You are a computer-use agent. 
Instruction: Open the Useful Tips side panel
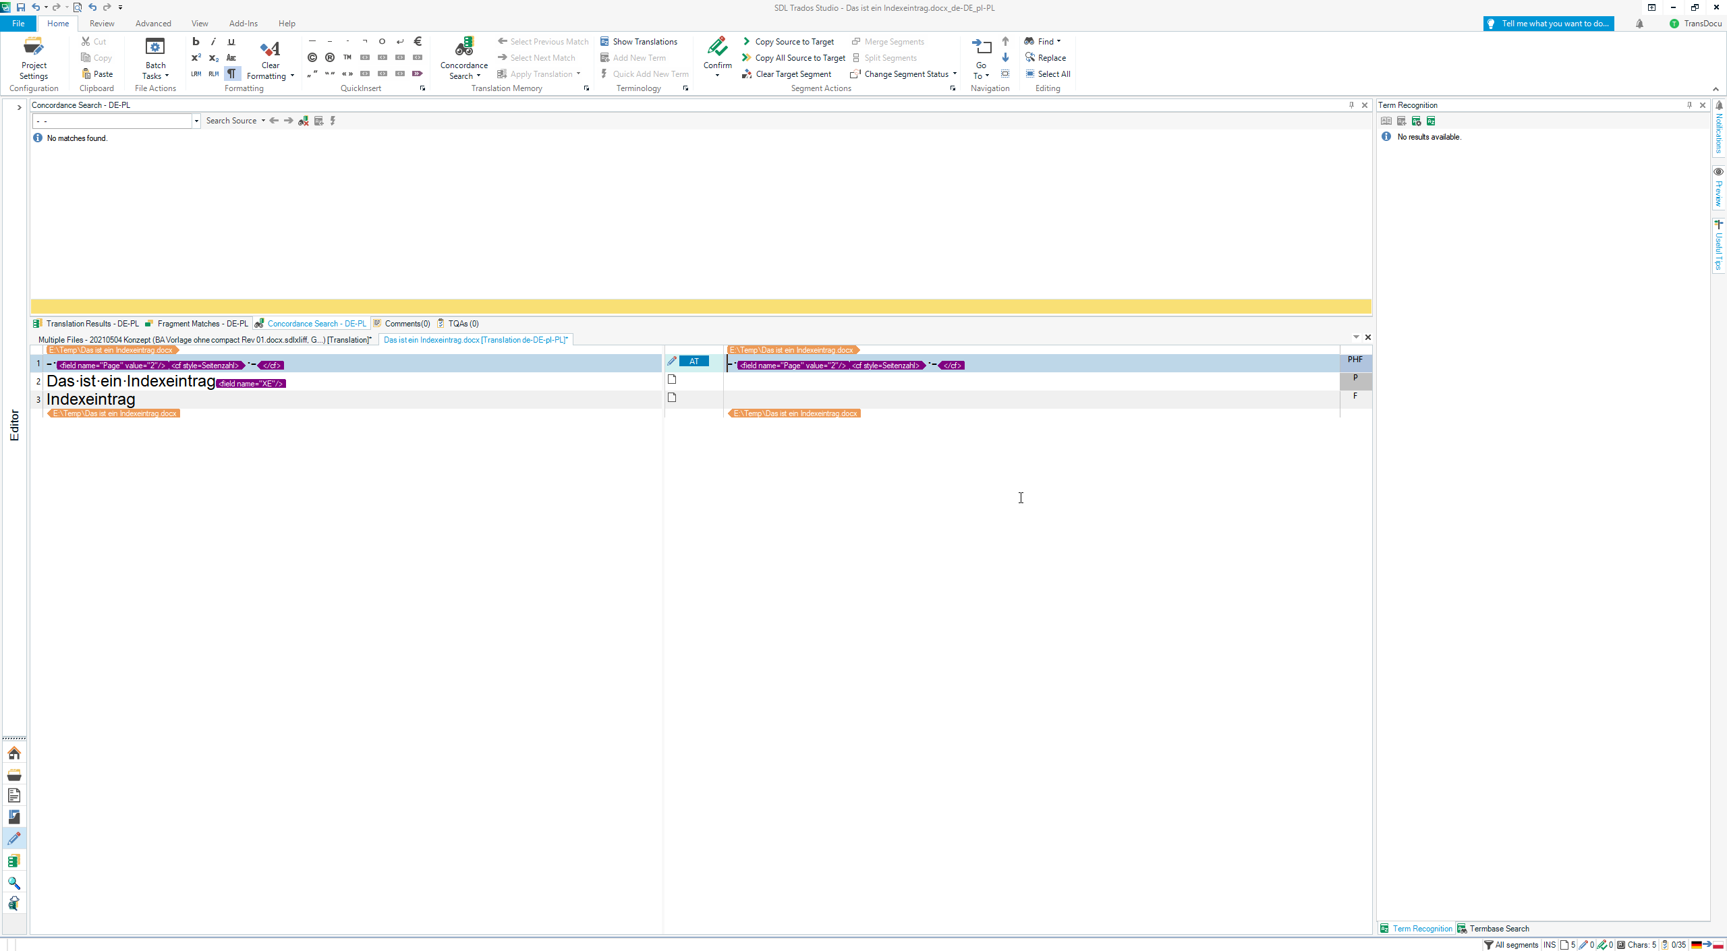tap(1719, 245)
